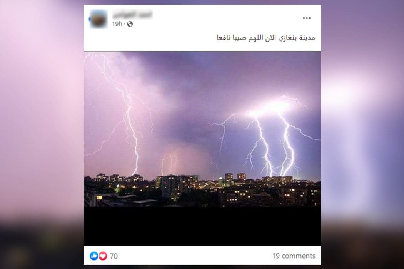Open the blurred poster name link
Screen dimensions: 404x269
tap(132, 15)
